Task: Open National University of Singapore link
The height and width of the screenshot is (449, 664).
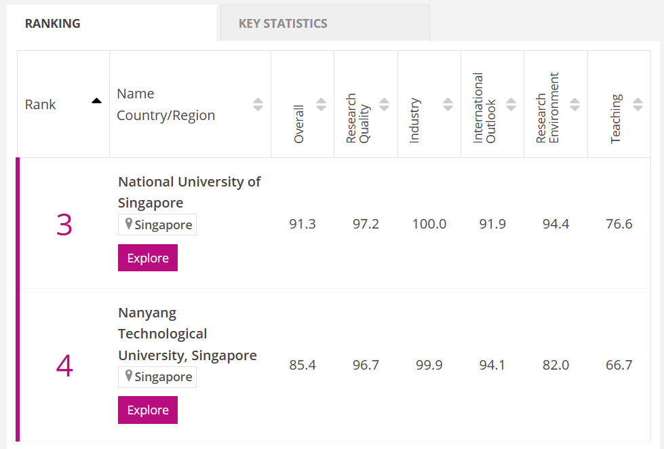Action: (189, 193)
